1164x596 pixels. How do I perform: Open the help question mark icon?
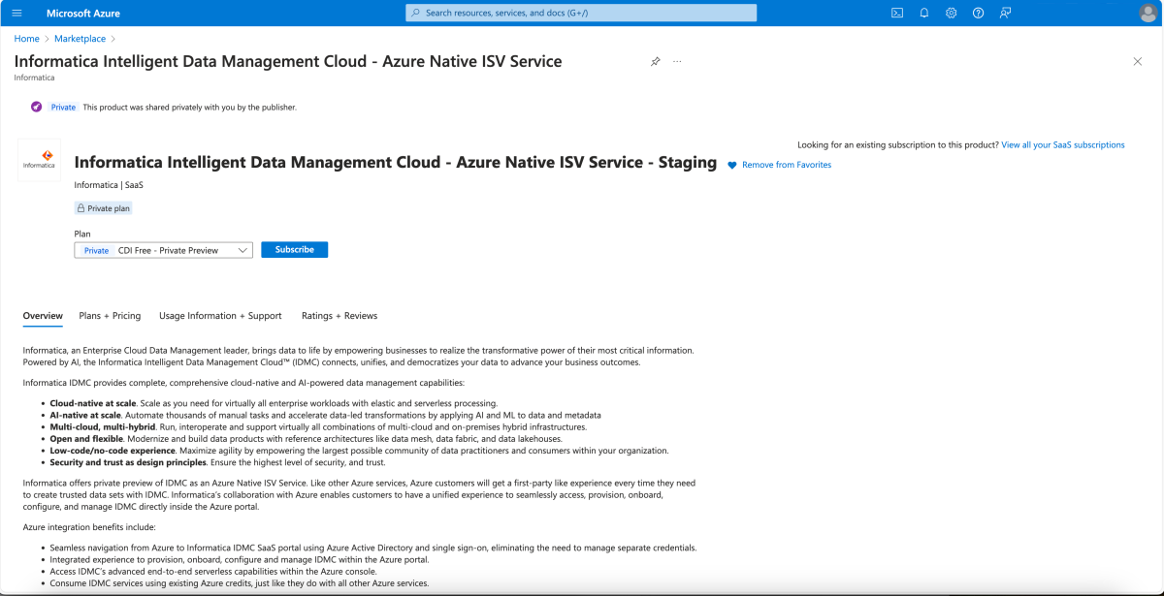pos(978,13)
